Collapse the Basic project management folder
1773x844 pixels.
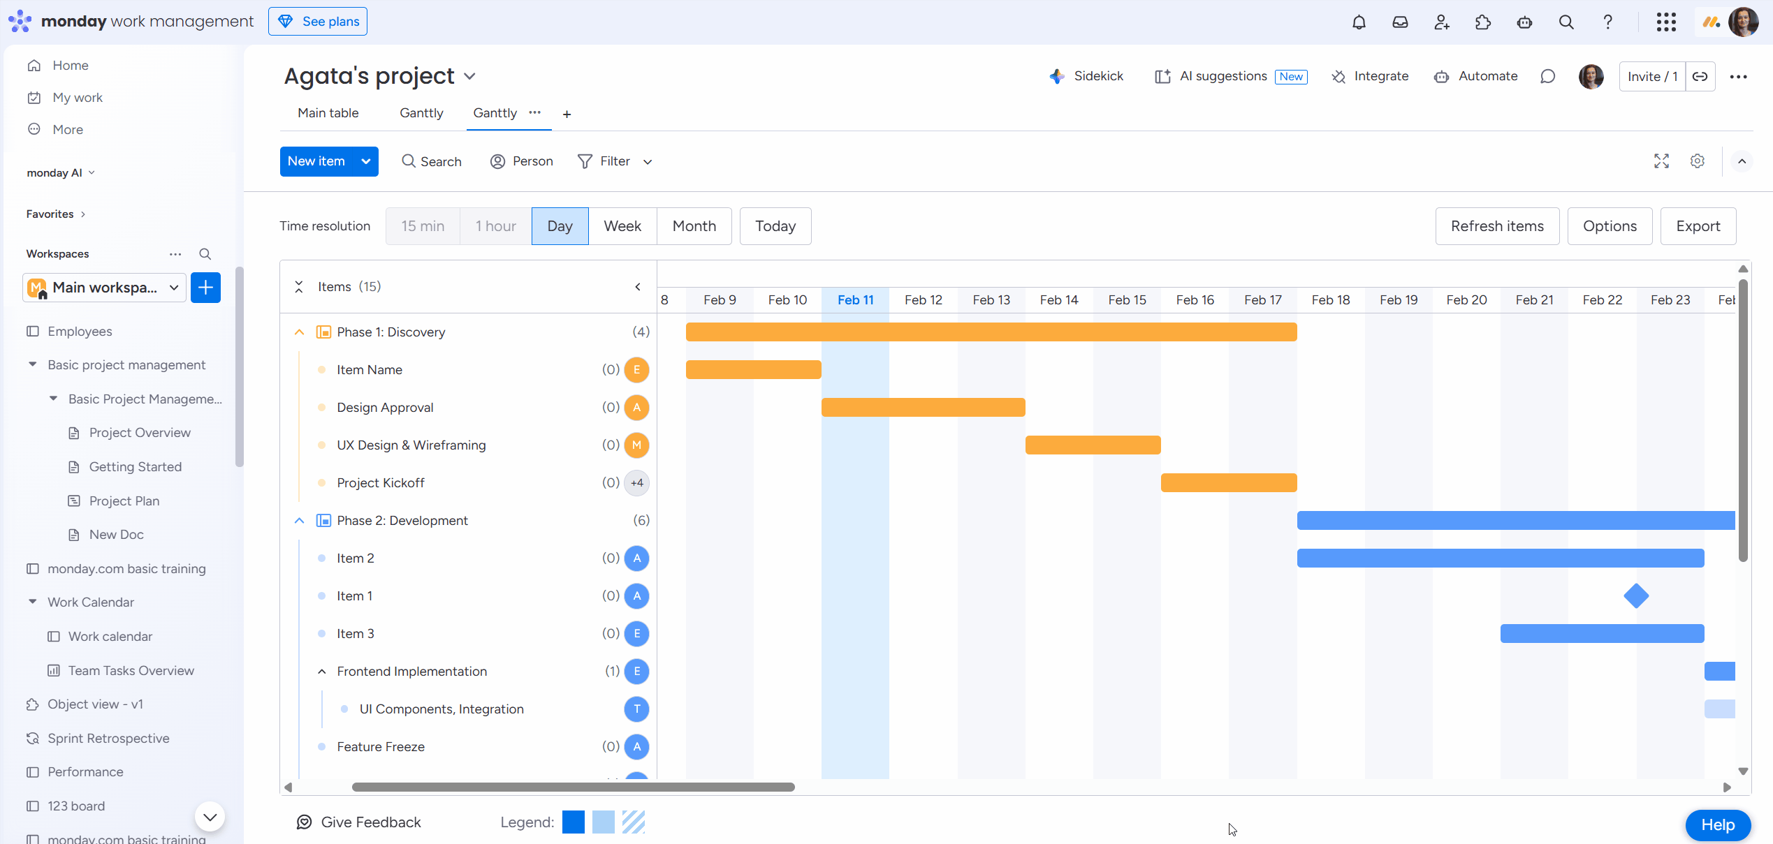pos(32,364)
